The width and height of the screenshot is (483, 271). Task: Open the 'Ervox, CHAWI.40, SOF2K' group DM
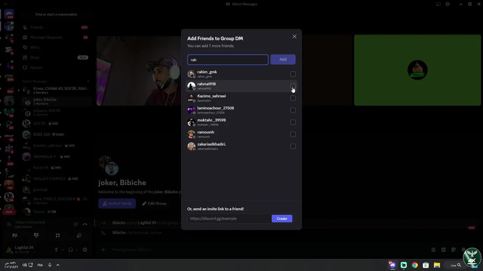tap(56, 90)
